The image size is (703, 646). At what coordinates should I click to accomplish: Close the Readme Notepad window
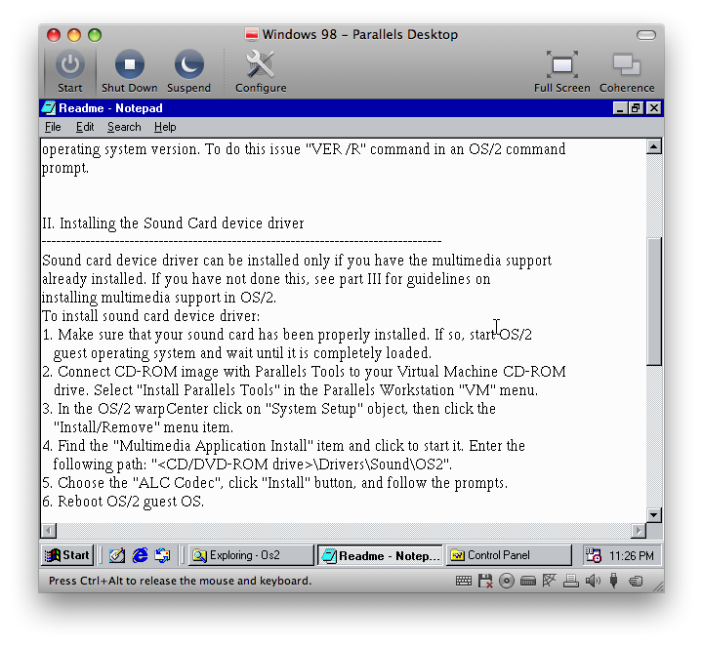click(x=654, y=108)
